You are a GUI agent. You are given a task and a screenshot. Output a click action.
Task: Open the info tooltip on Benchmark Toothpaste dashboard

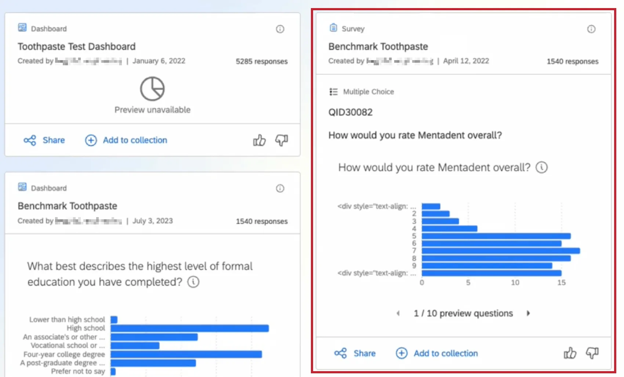280,188
